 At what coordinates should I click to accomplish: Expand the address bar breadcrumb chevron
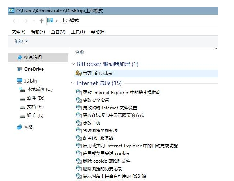pyautogui.click(x=57, y=21)
